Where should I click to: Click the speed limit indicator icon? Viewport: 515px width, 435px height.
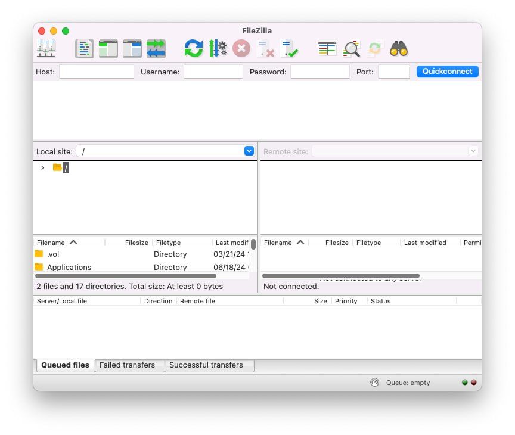374,383
